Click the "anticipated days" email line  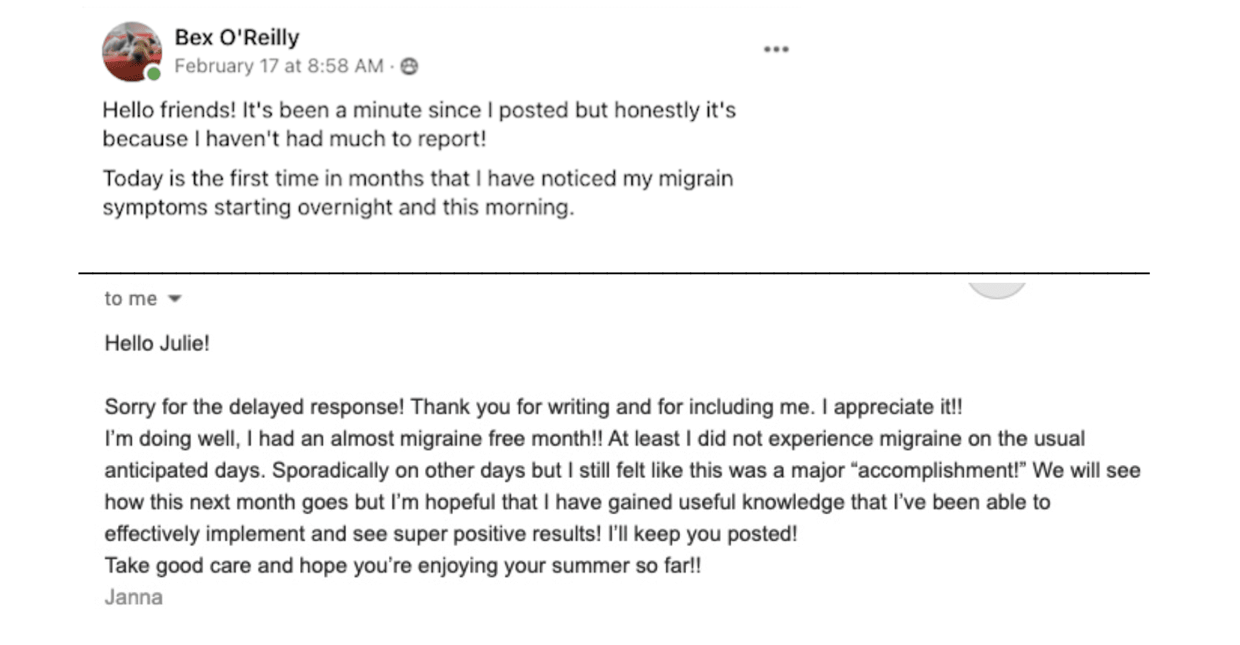pos(622,470)
